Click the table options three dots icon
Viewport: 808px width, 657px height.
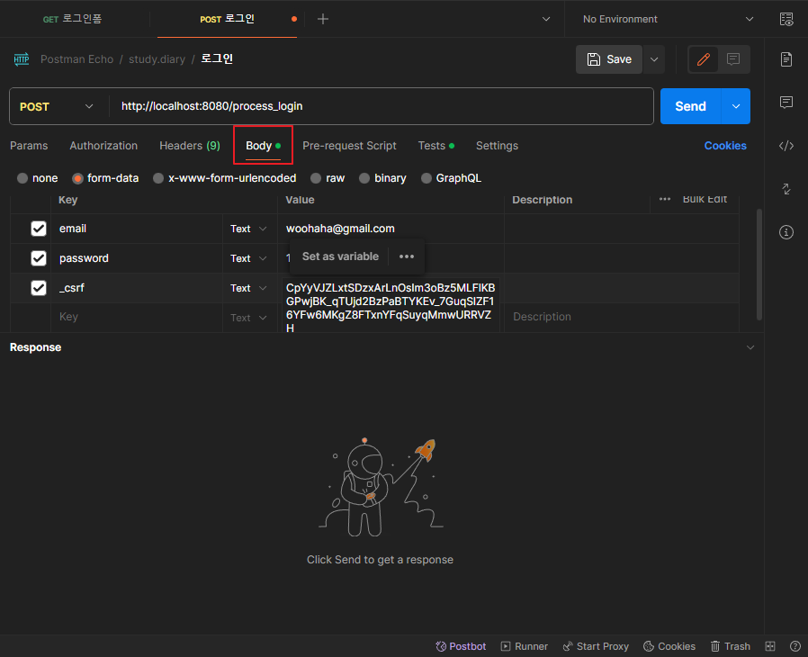(x=665, y=199)
